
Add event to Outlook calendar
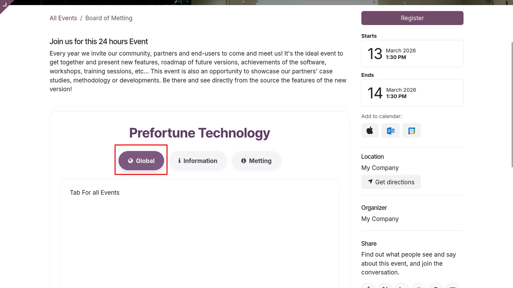[391, 131]
